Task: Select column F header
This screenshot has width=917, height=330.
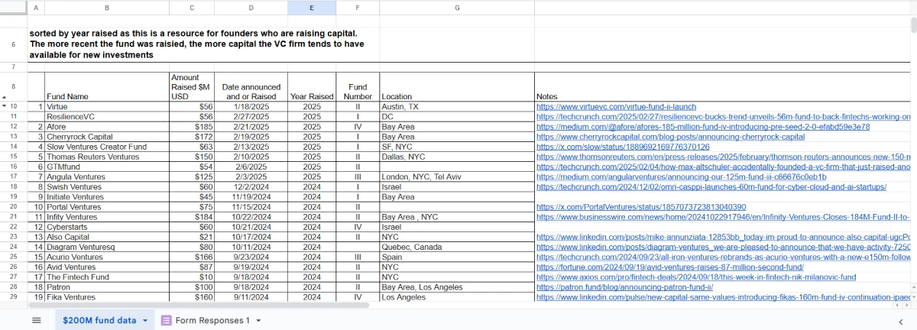Action: (358, 7)
